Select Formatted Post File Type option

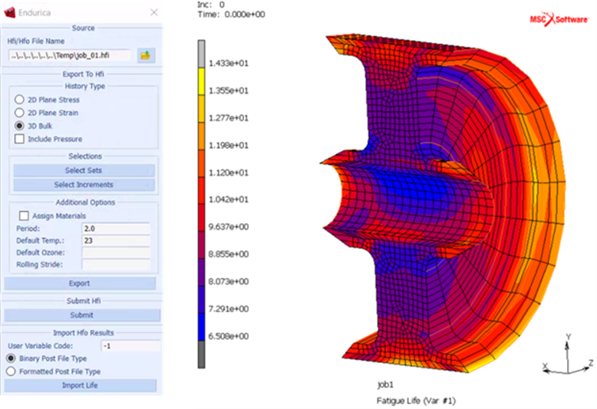pyautogui.click(x=11, y=371)
